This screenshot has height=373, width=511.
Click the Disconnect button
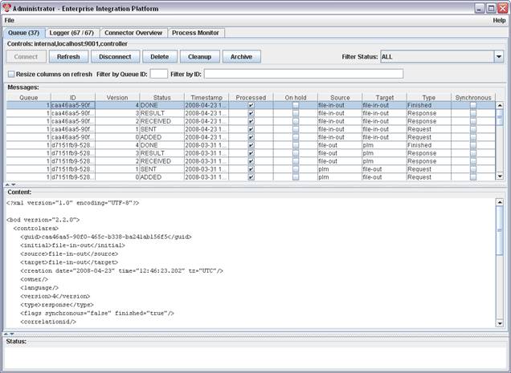tap(115, 57)
